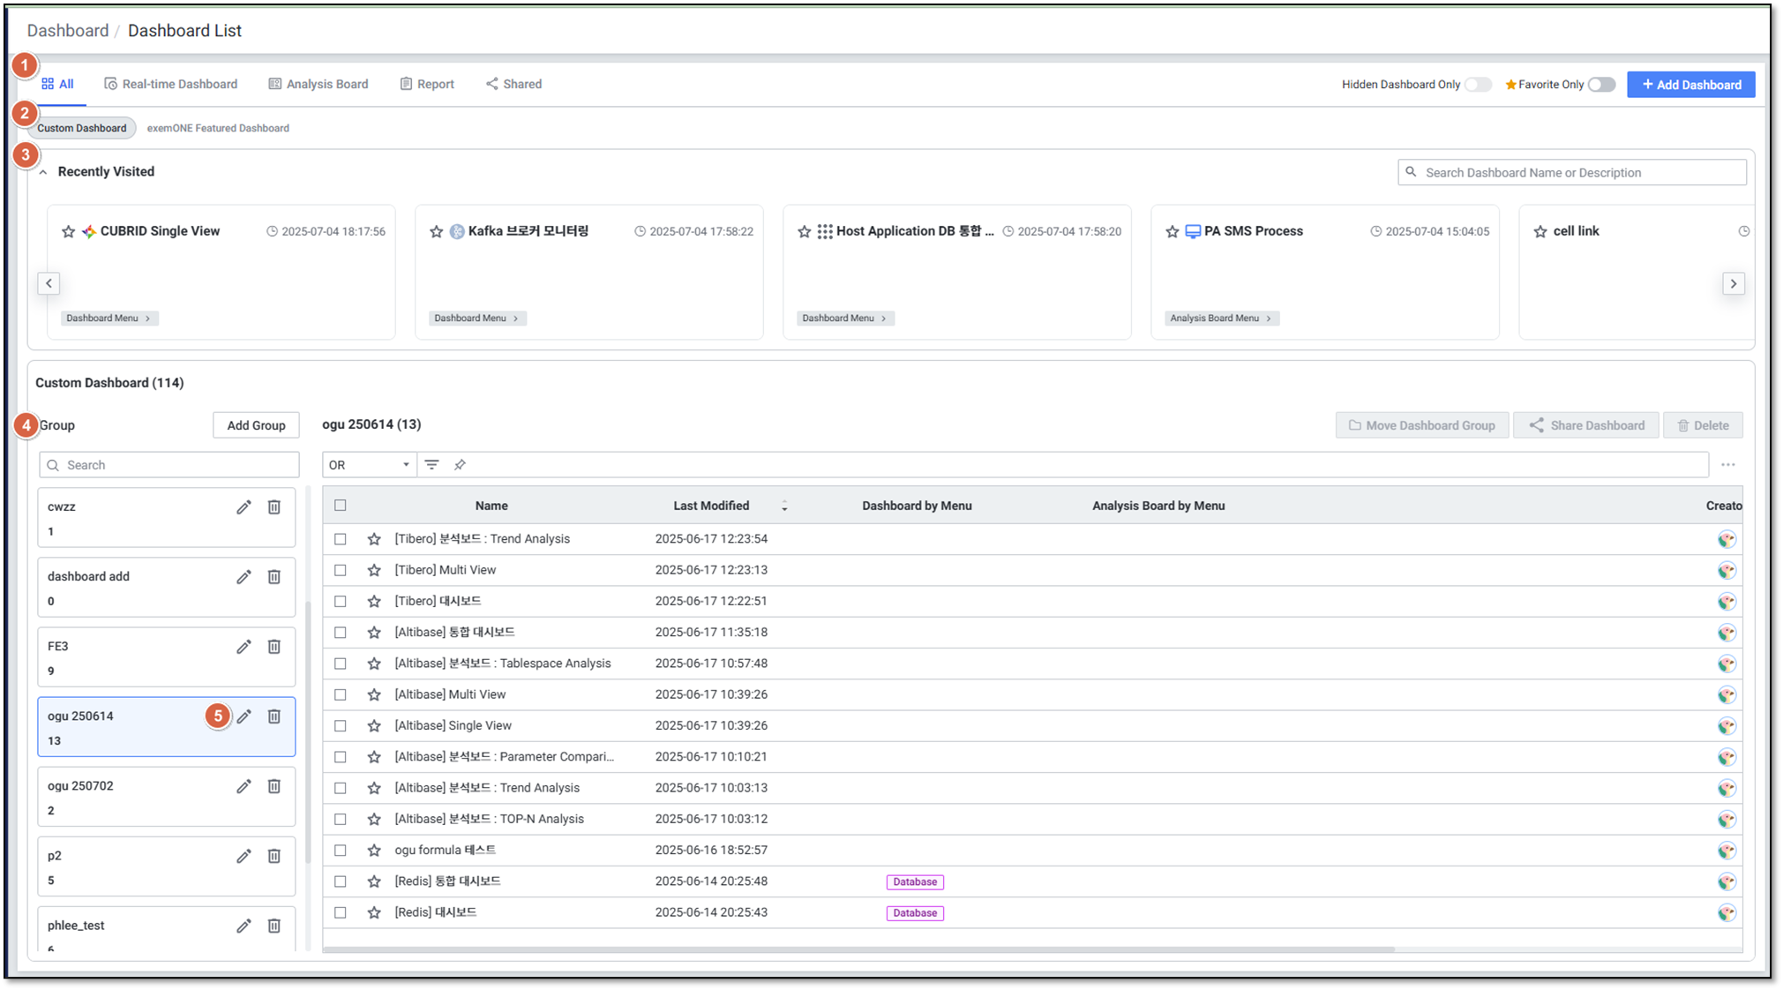Click the Add Group button

click(x=256, y=425)
